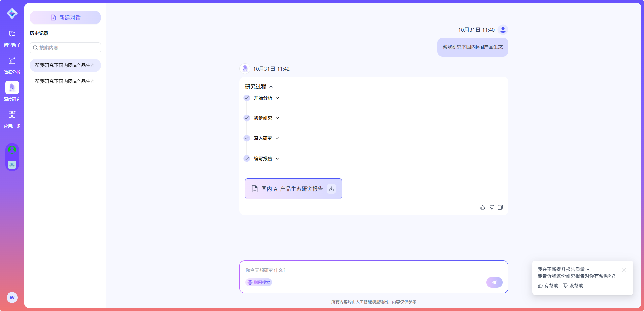Click the thumbs-up icon under the report

tap(483, 207)
